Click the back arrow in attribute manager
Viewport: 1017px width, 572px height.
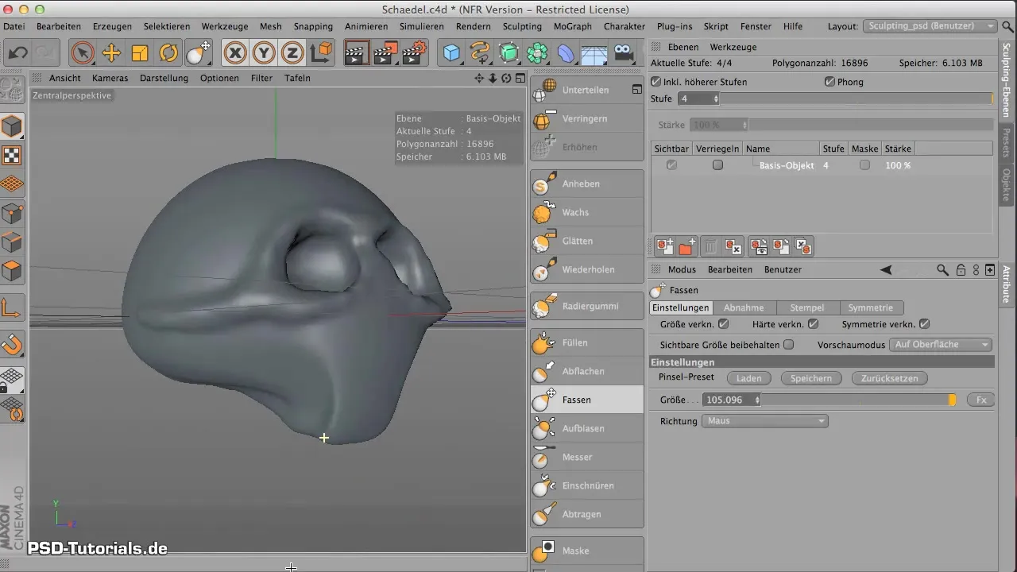coord(886,269)
